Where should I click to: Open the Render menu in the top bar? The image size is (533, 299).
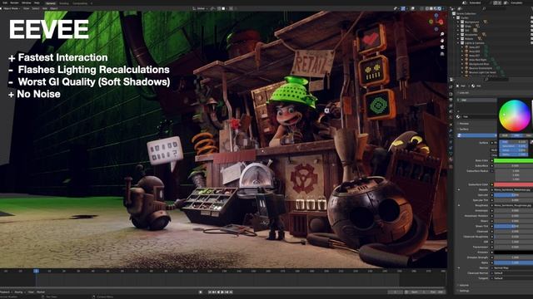point(15,2)
